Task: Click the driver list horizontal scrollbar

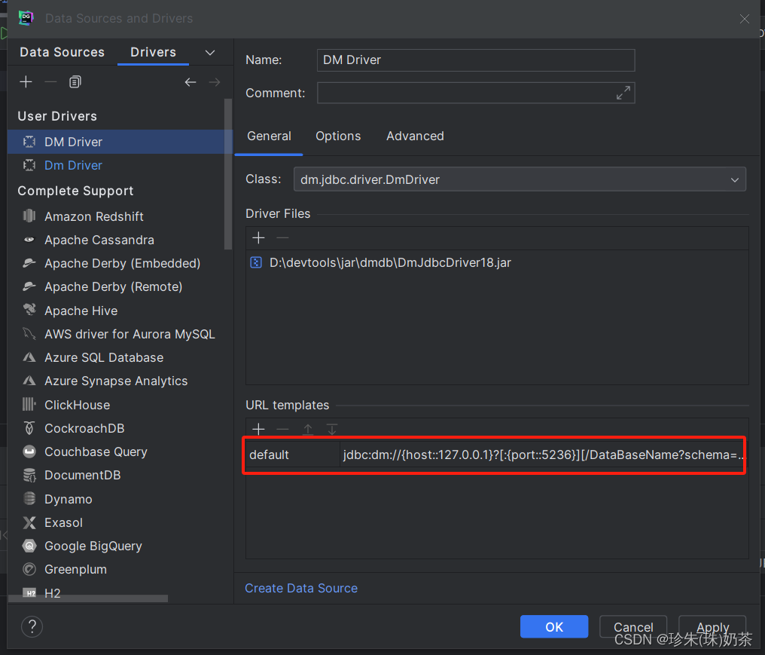Action: click(88, 598)
